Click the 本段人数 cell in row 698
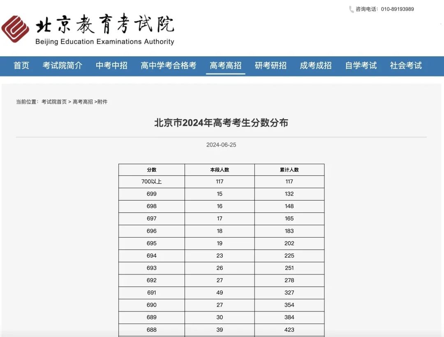444x337 pixels. [x=220, y=206]
